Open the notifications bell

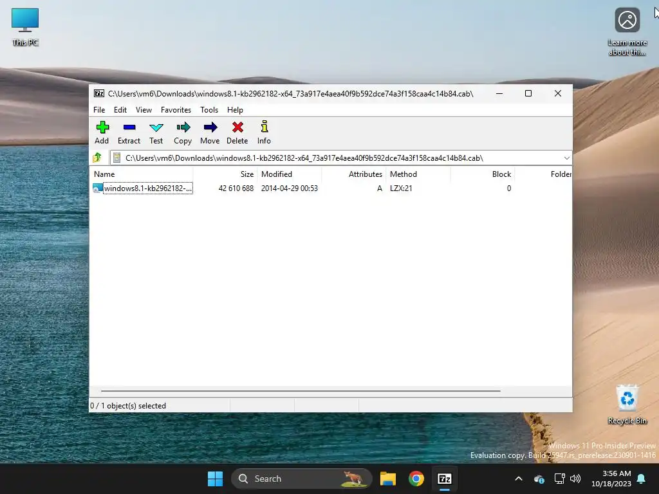pos(642,479)
